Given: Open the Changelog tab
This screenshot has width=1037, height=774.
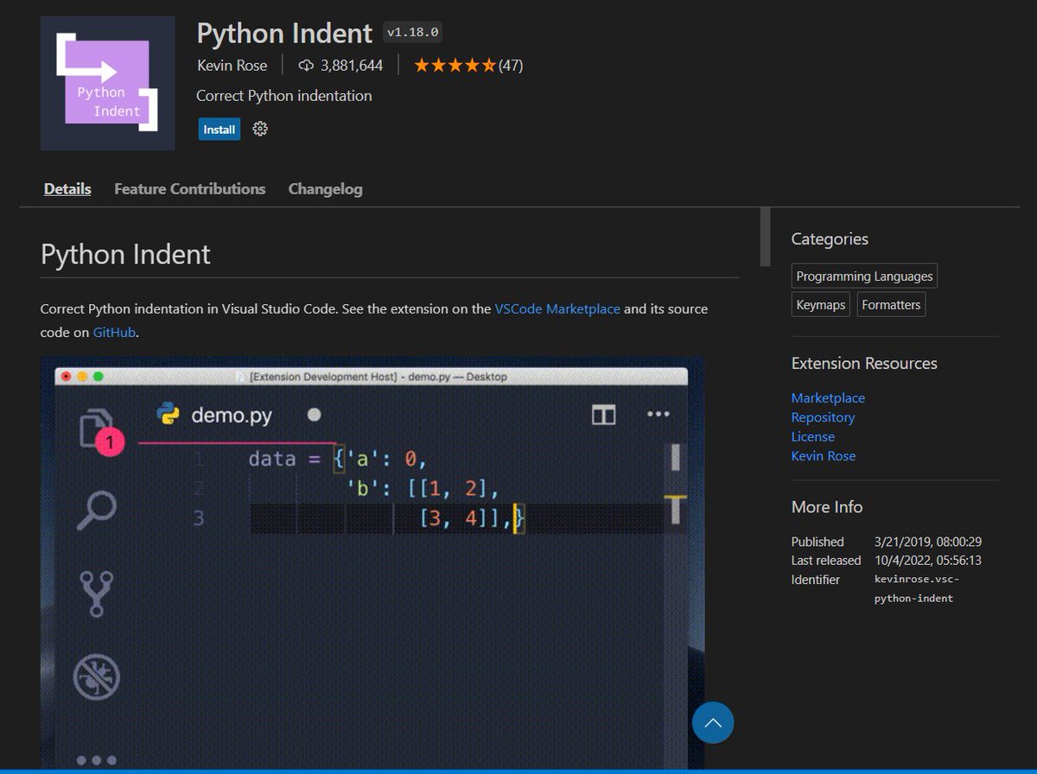Looking at the screenshot, I should 325,188.
